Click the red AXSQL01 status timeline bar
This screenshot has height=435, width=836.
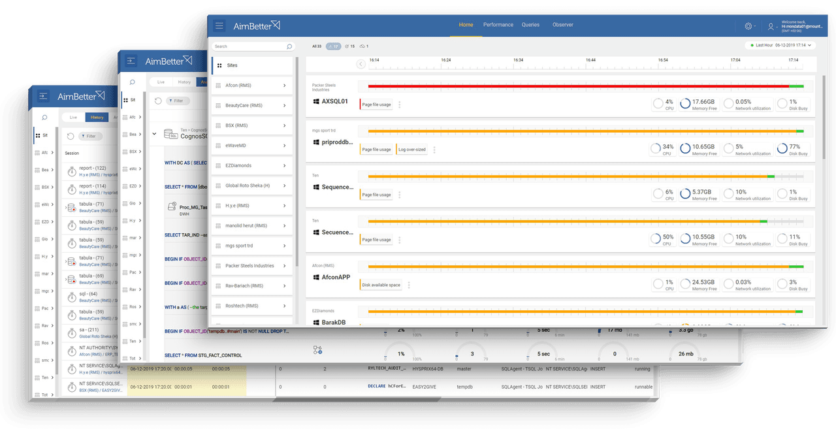click(x=579, y=86)
